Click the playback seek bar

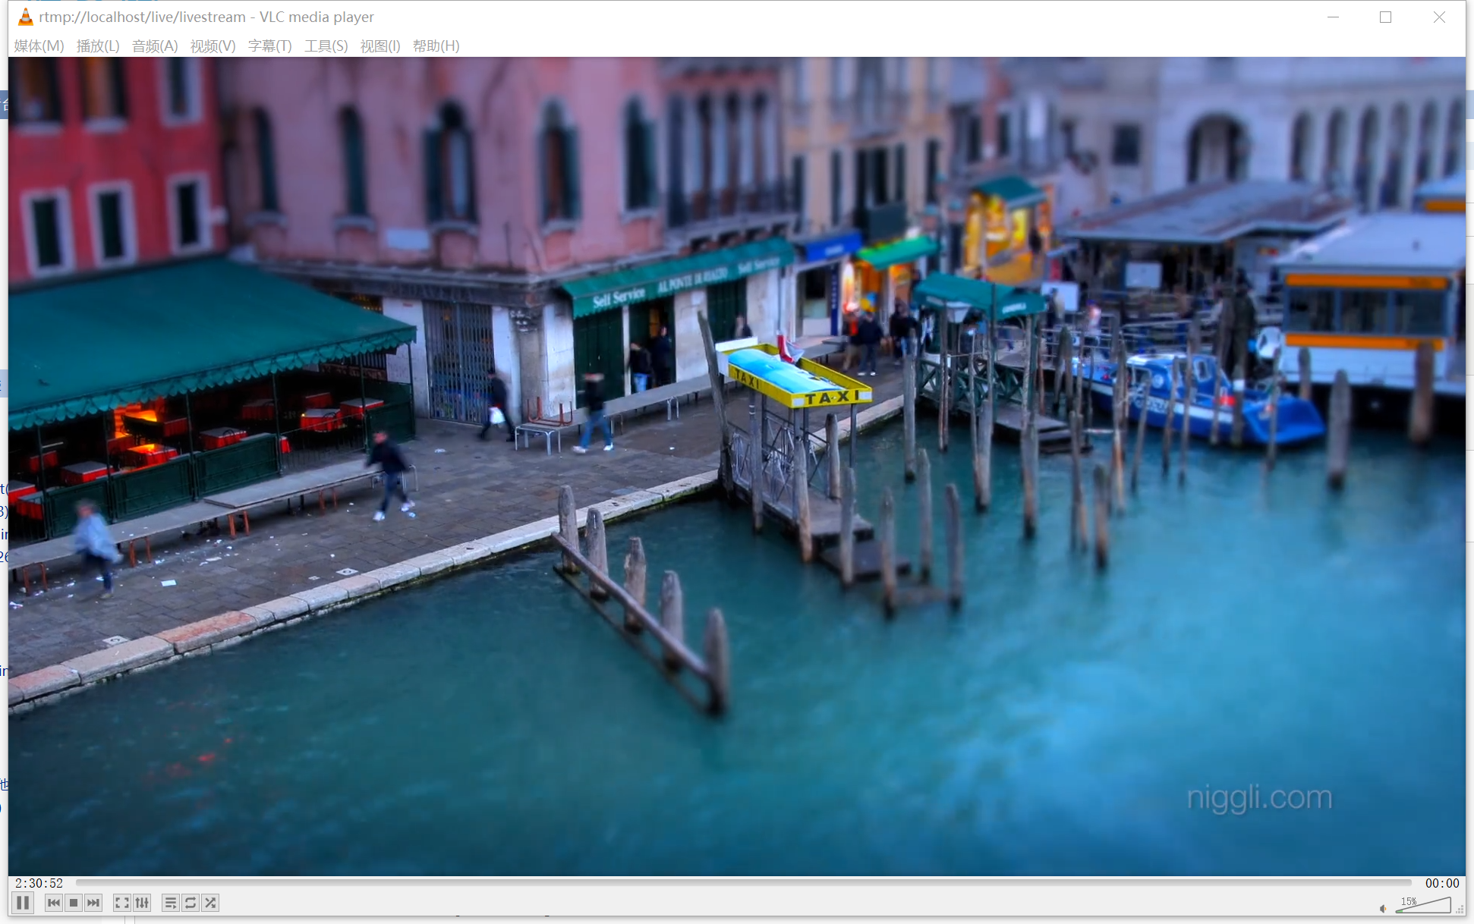coord(744,883)
